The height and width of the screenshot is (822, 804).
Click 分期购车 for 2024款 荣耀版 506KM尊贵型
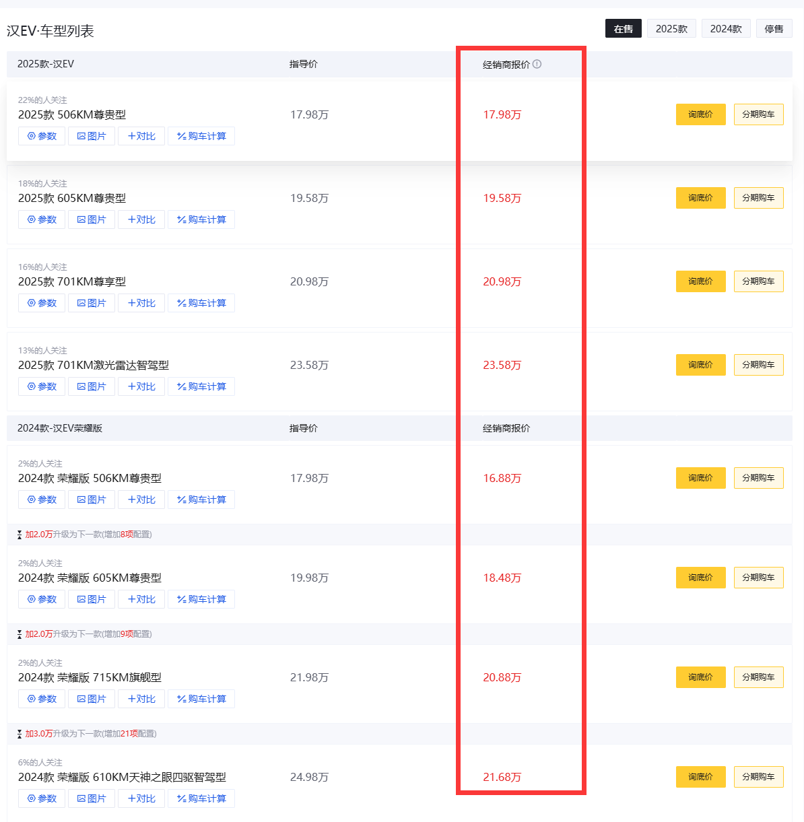[758, 478]
